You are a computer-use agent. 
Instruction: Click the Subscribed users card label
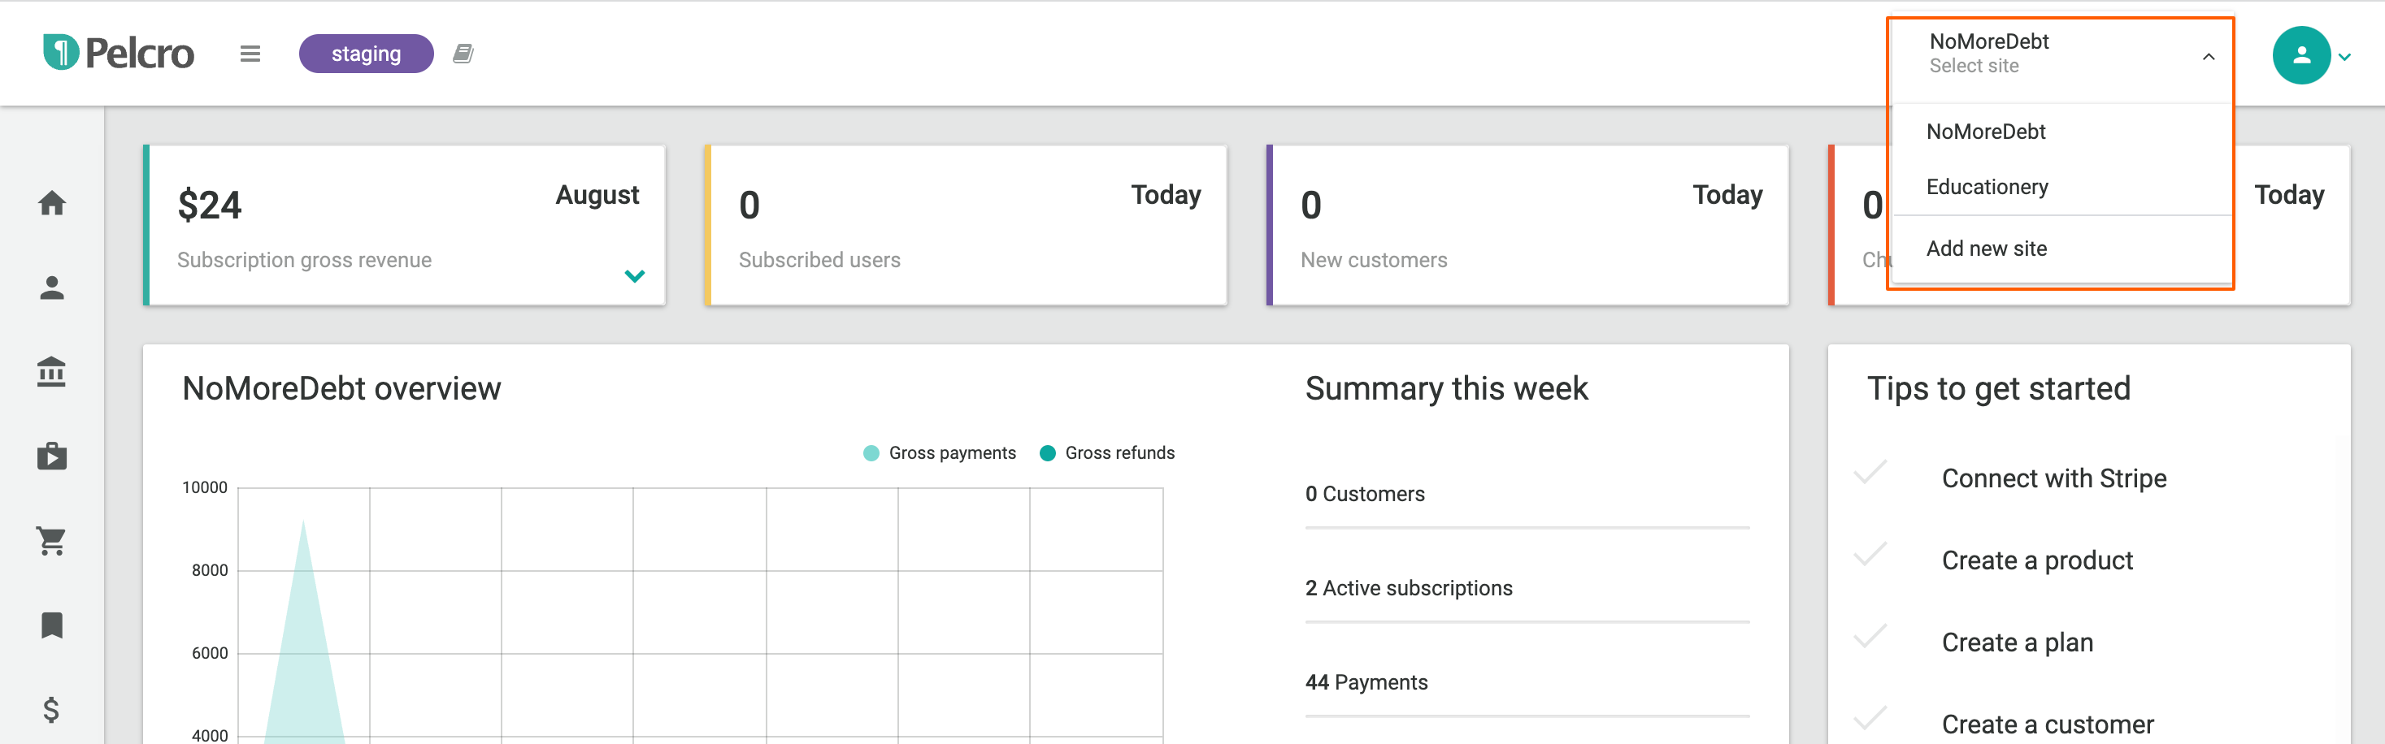pyautogui.click(x=819, y=260)
